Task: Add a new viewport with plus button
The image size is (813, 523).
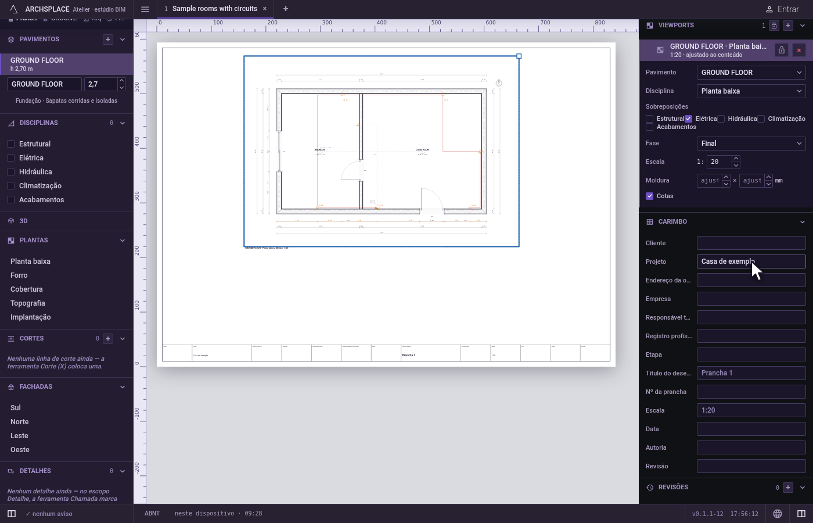Action: (788, 26)
